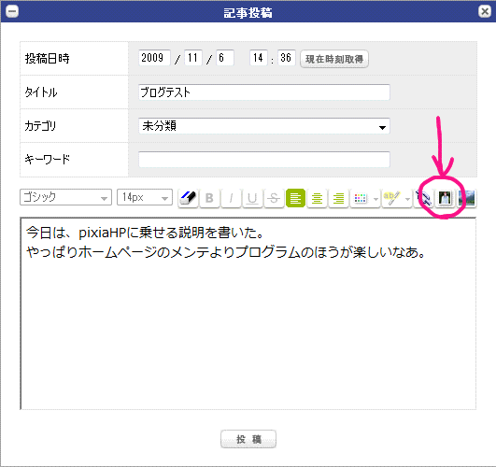Insert a hyperlink with link icon
The image size is (496, 467).
(423, 198)
